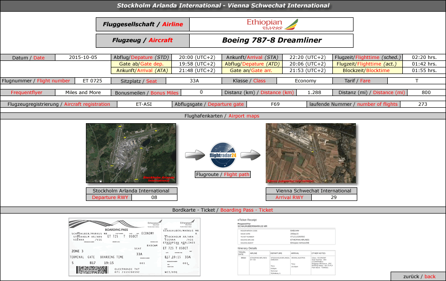Screen dimensions: 446x281
Task: Click the zurück / back button
Action: point(419,276)
